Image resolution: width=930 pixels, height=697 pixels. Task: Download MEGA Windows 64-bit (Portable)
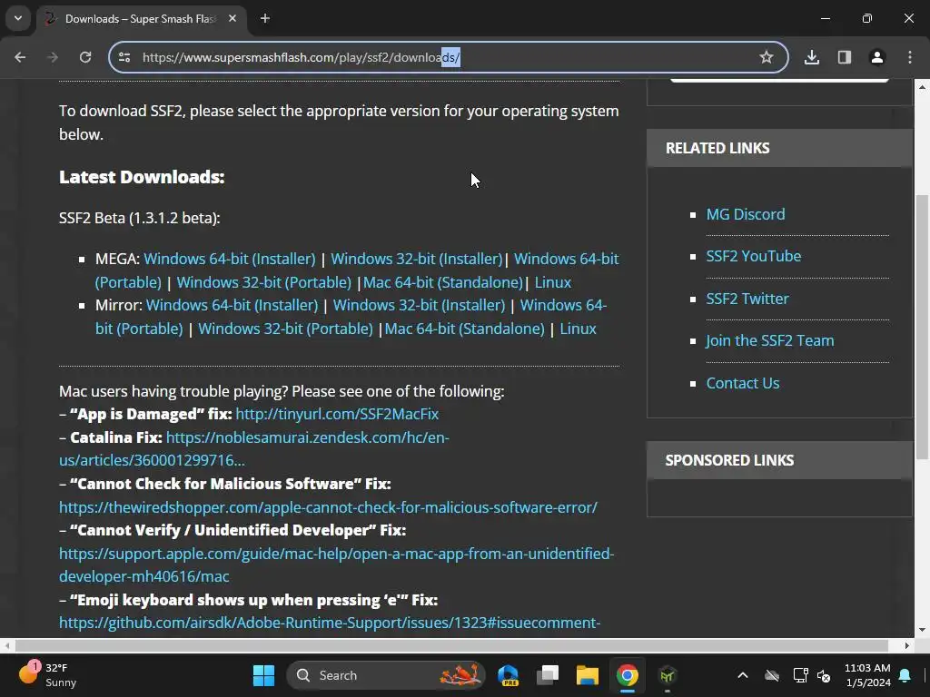(x=567, y=259)
